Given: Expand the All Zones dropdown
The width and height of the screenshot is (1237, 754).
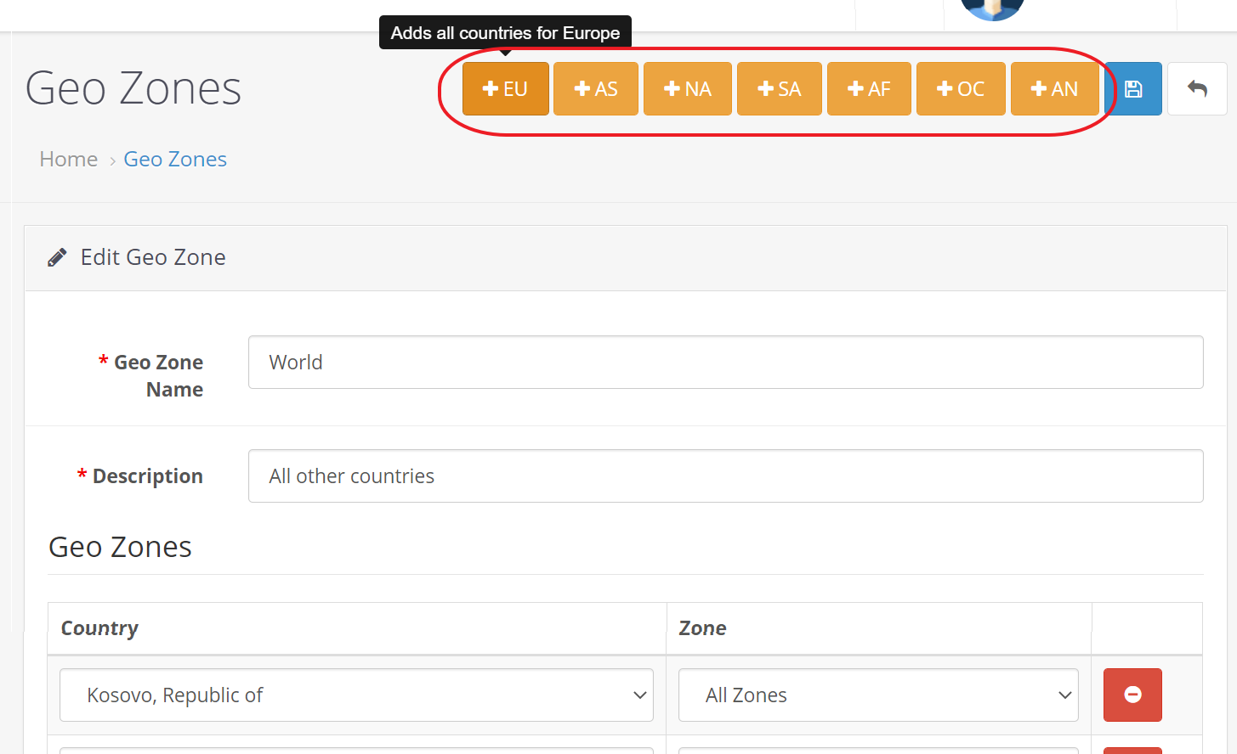Looking at the screenshot, I should (877, 695).
